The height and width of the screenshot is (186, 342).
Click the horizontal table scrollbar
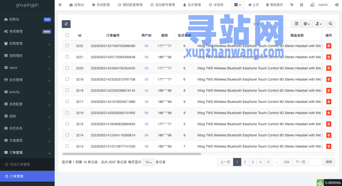[132, 154]
